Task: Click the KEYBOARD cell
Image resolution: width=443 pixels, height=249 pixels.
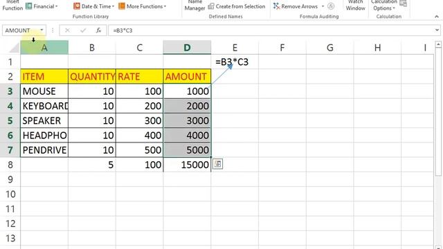Action: (44, 106)
